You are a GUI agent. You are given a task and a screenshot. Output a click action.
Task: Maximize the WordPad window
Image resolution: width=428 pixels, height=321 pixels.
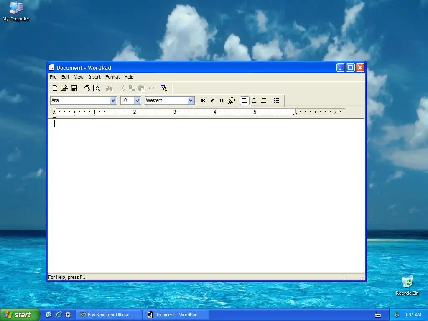(350, 67)
